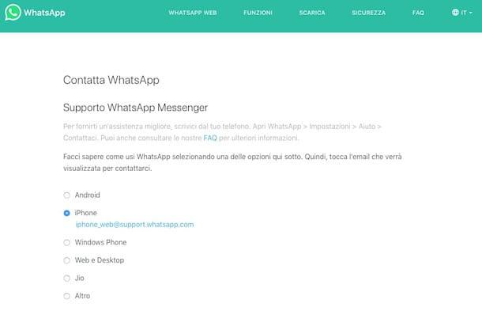This screenshot has height=326, width=482.
Task: Select the iPhone radio option
Action: click(66, 213)
